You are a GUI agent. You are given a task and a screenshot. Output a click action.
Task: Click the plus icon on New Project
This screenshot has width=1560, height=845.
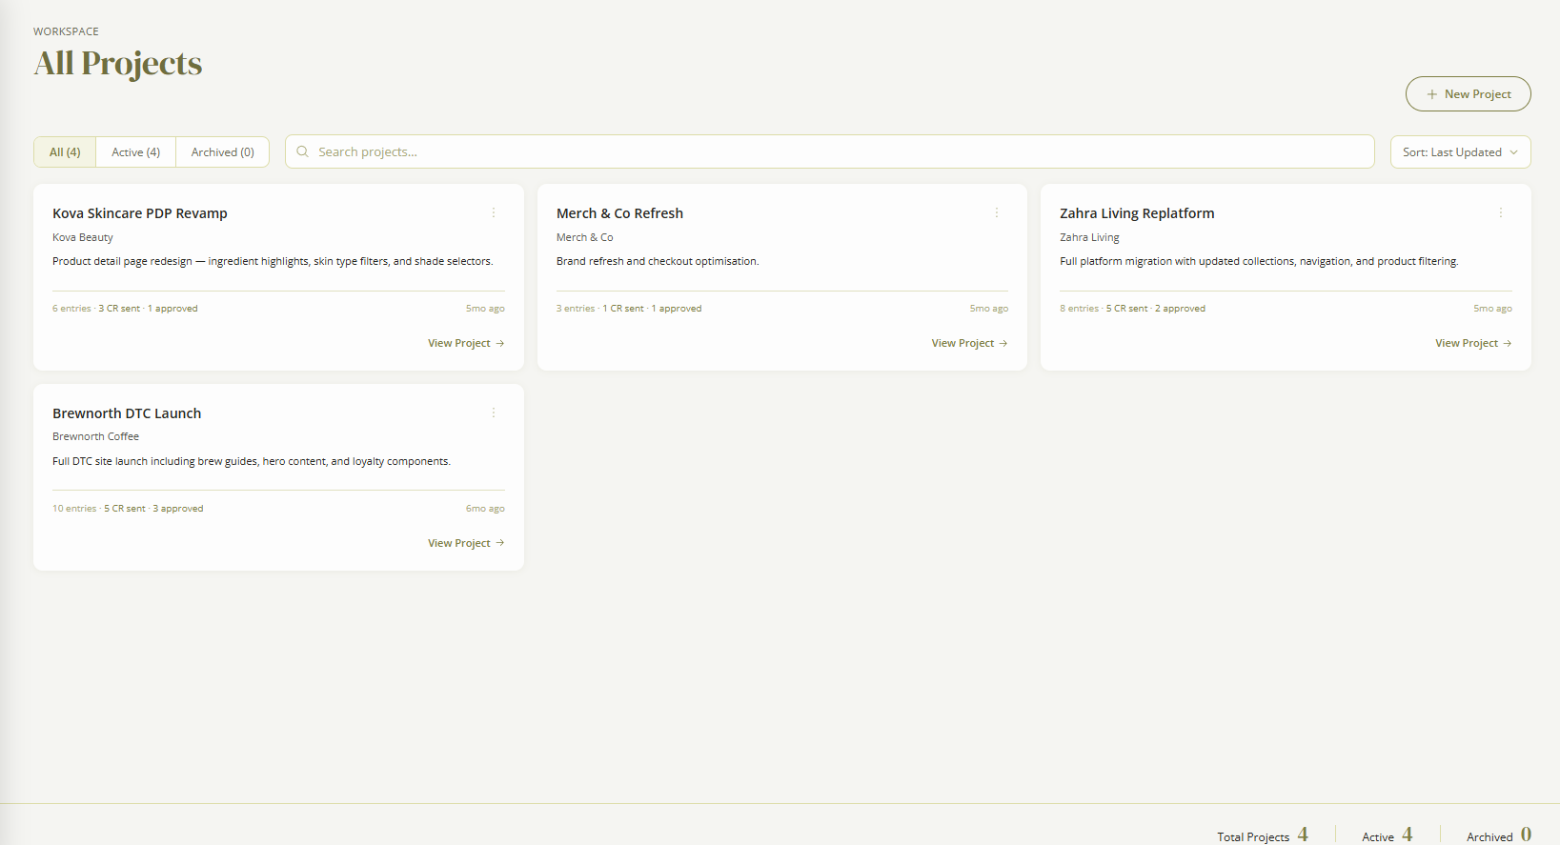[1431, 94]
